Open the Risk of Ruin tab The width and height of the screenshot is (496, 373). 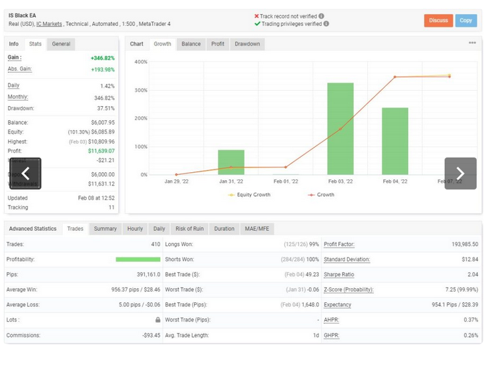(x=190, y=229)
